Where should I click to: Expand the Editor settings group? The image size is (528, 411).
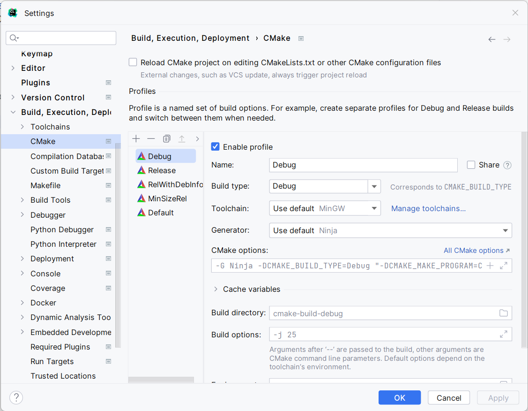tap(13, 68)
